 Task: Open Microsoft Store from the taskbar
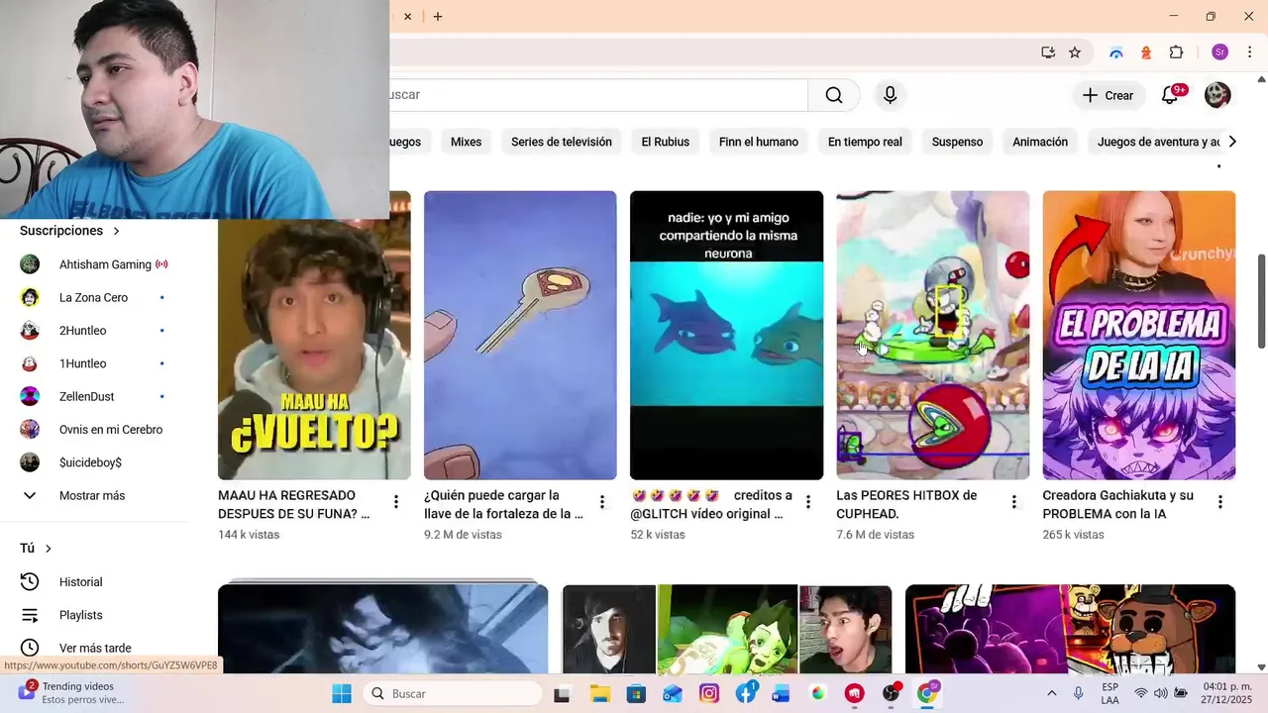pyautogui.click(x=636, y=693)
